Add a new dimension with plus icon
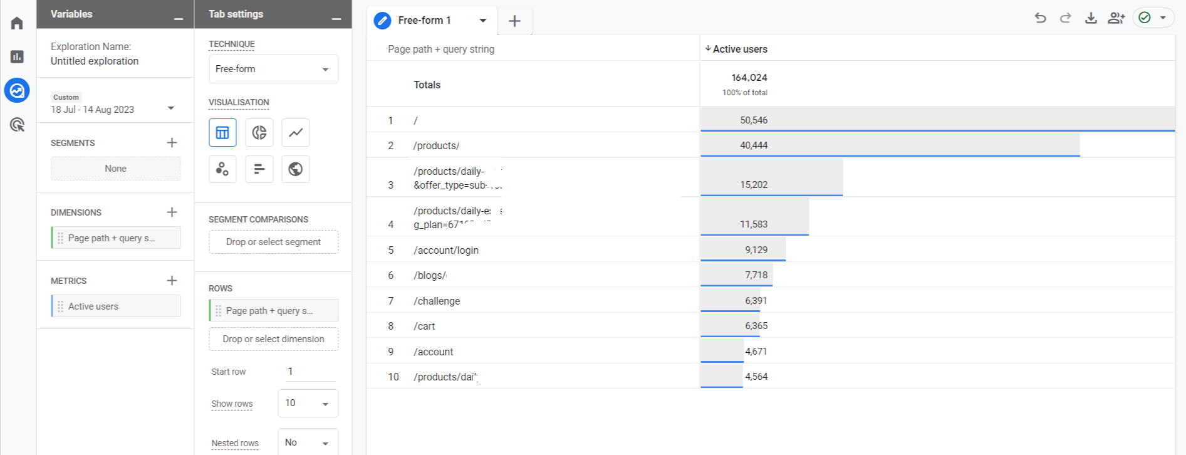Viewport: 1186px width, 455px height. coord(172,212)
